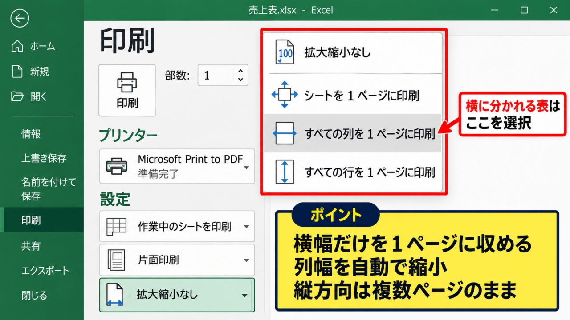Minimize the Excel window
Viewport: 570px width, 320px height.
click(495, 10)
